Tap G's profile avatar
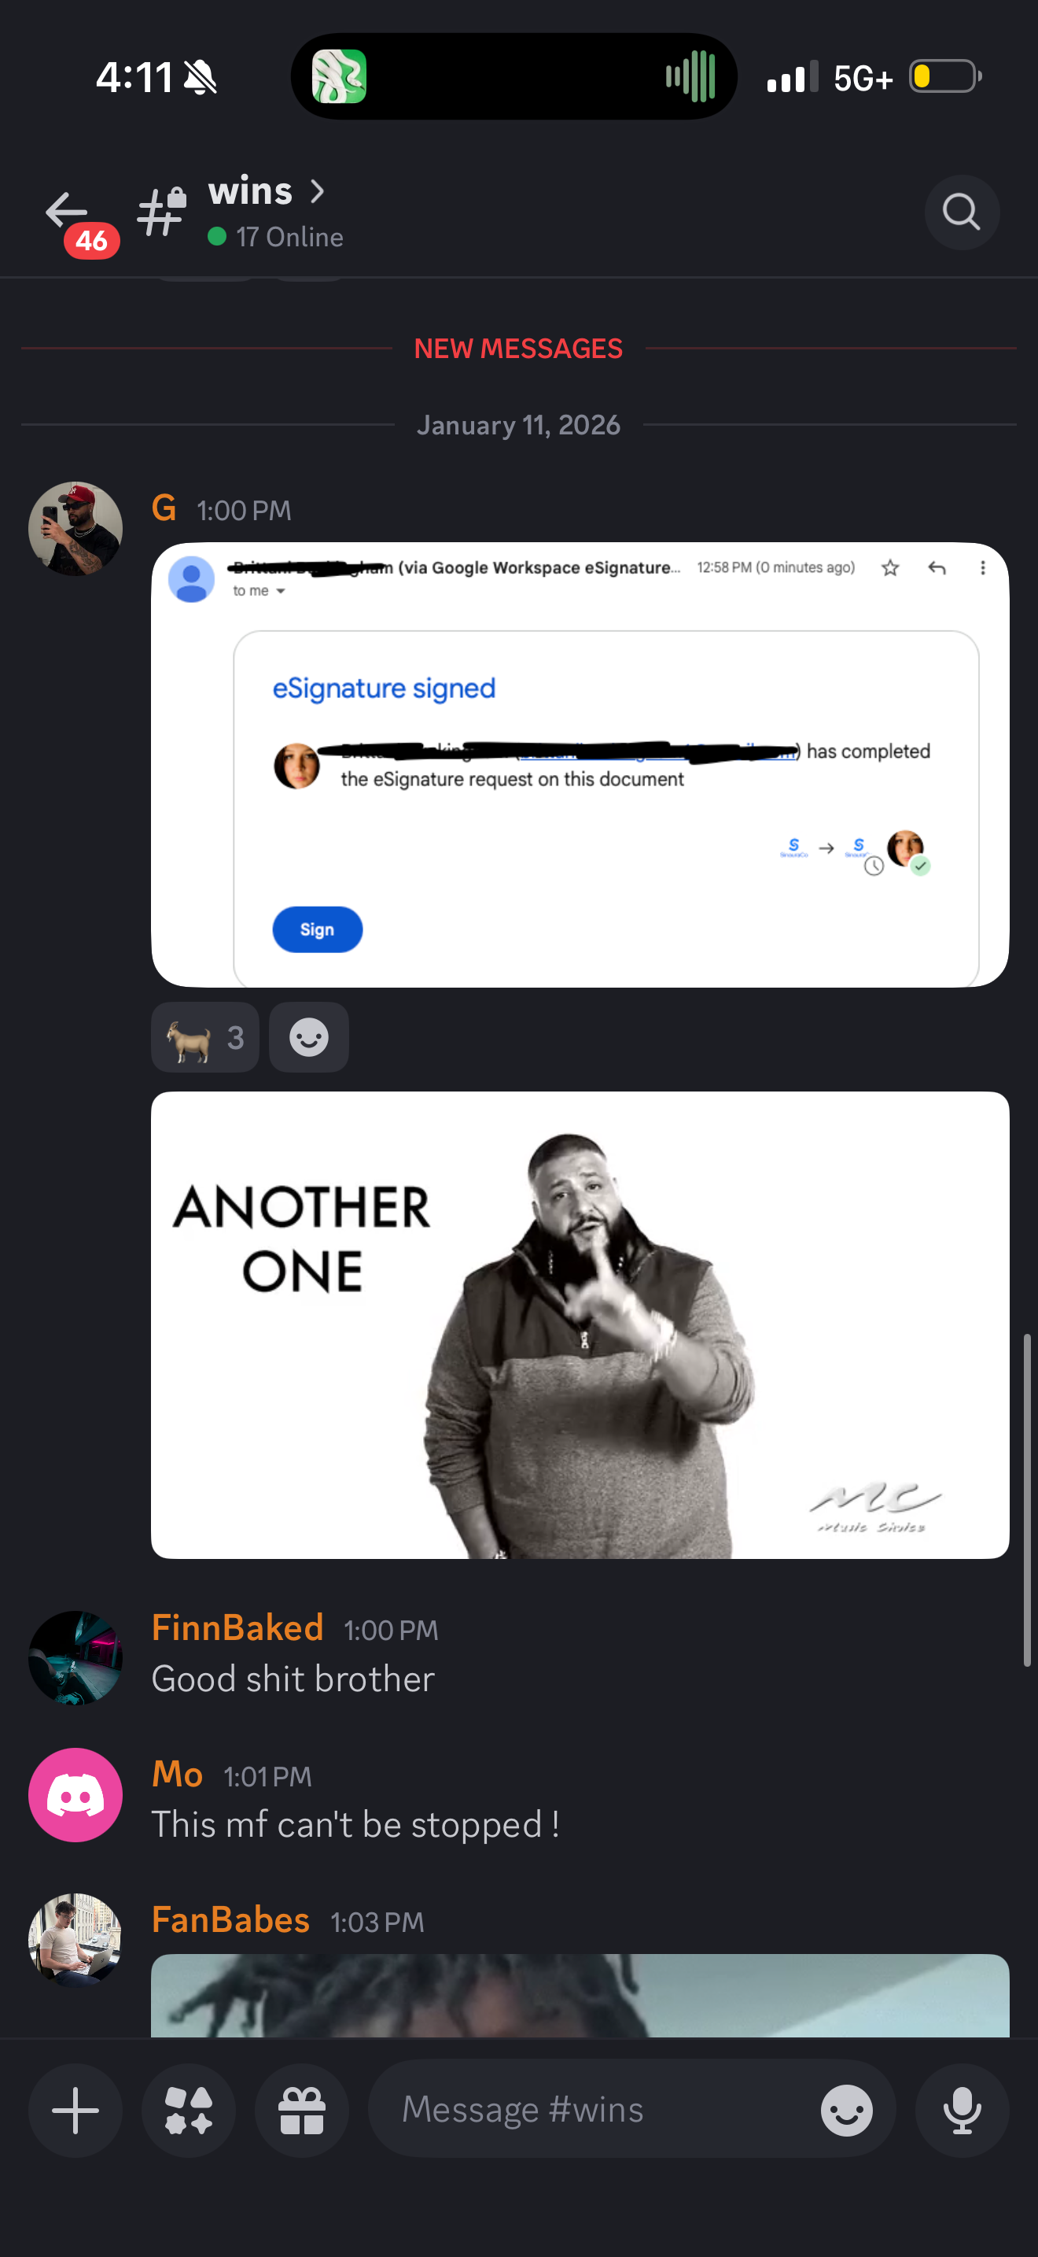The image size is (1038, 2257). (x=75, y=529)
